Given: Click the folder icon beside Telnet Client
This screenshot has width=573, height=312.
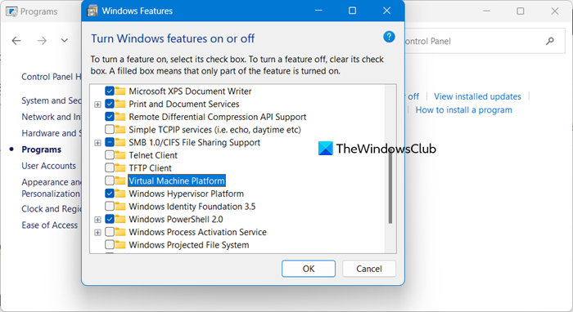Looking at the screenshot, I should point(120,156).
